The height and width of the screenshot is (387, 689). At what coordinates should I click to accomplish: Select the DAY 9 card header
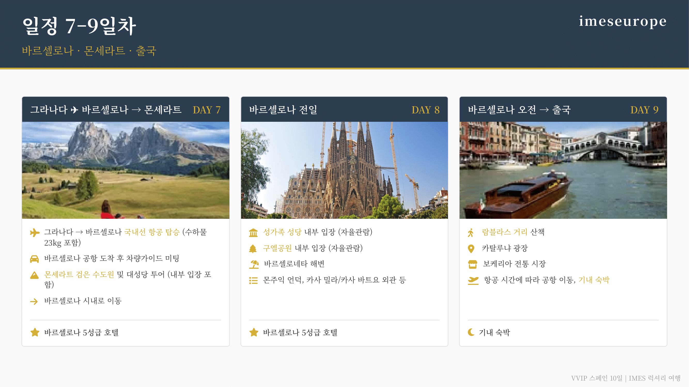tap(563, 109)
